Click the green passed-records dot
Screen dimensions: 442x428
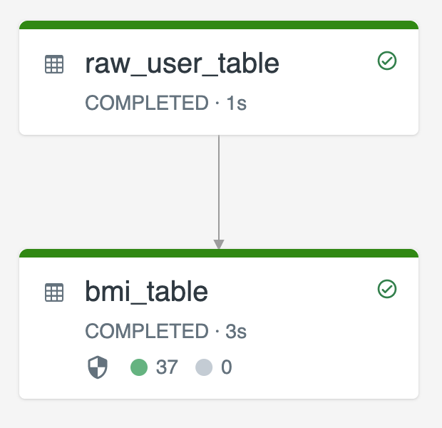tap(139, 367)
